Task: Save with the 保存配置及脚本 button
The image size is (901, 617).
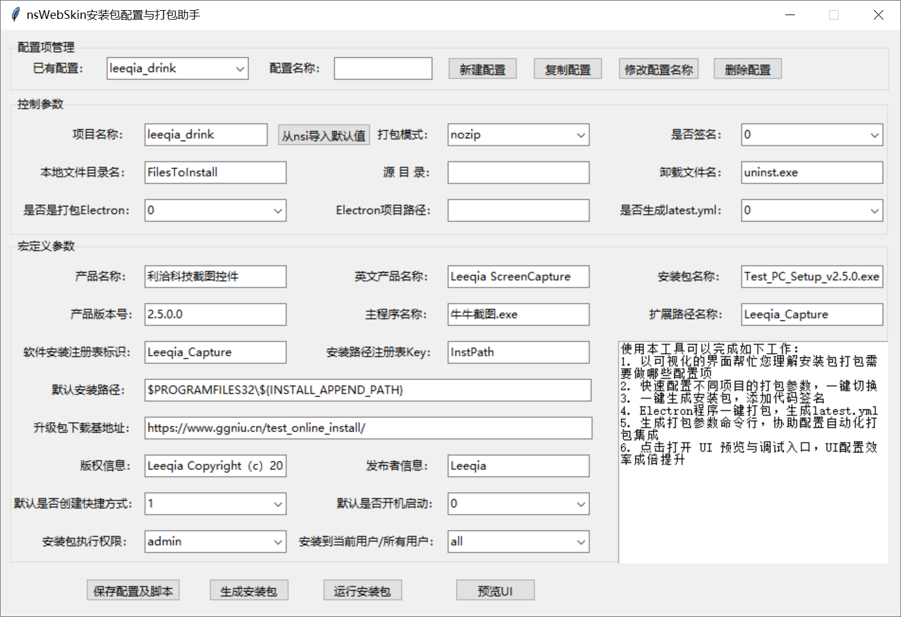Action: (133, 591)
